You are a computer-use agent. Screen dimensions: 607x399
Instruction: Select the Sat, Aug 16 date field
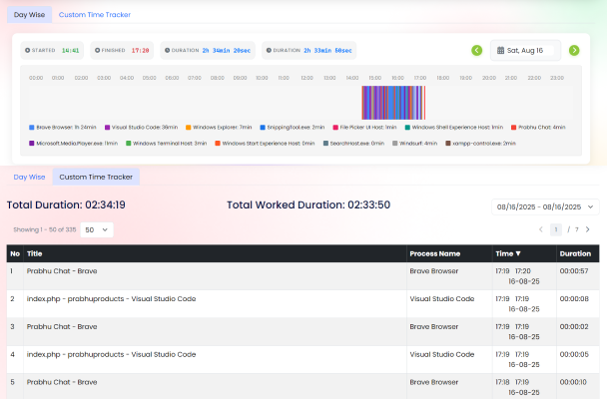tap(525, 50)
